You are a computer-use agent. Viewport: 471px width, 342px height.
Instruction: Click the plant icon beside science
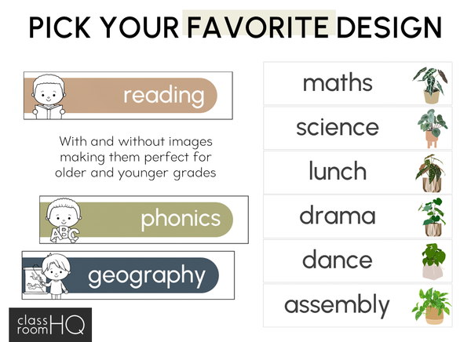point(429,129)
